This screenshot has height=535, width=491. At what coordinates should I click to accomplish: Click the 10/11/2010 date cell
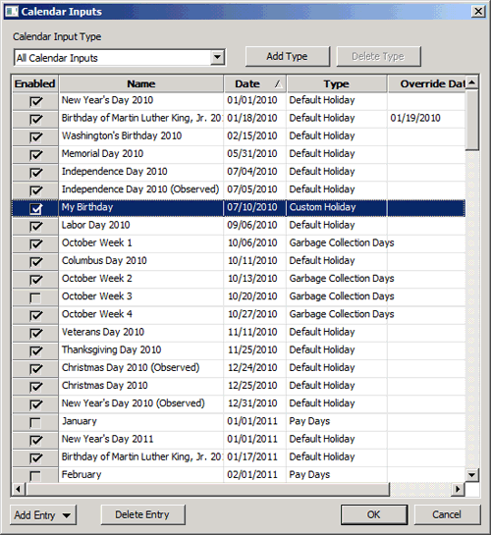(x=255, y=261)
